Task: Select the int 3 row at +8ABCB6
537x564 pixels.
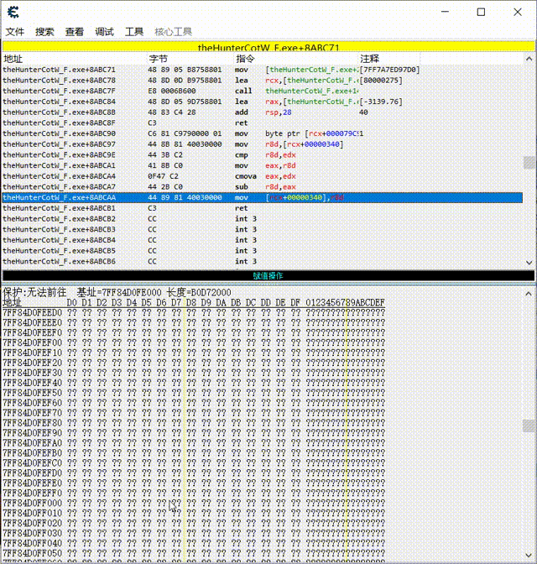Action: (x=262, y=262)
